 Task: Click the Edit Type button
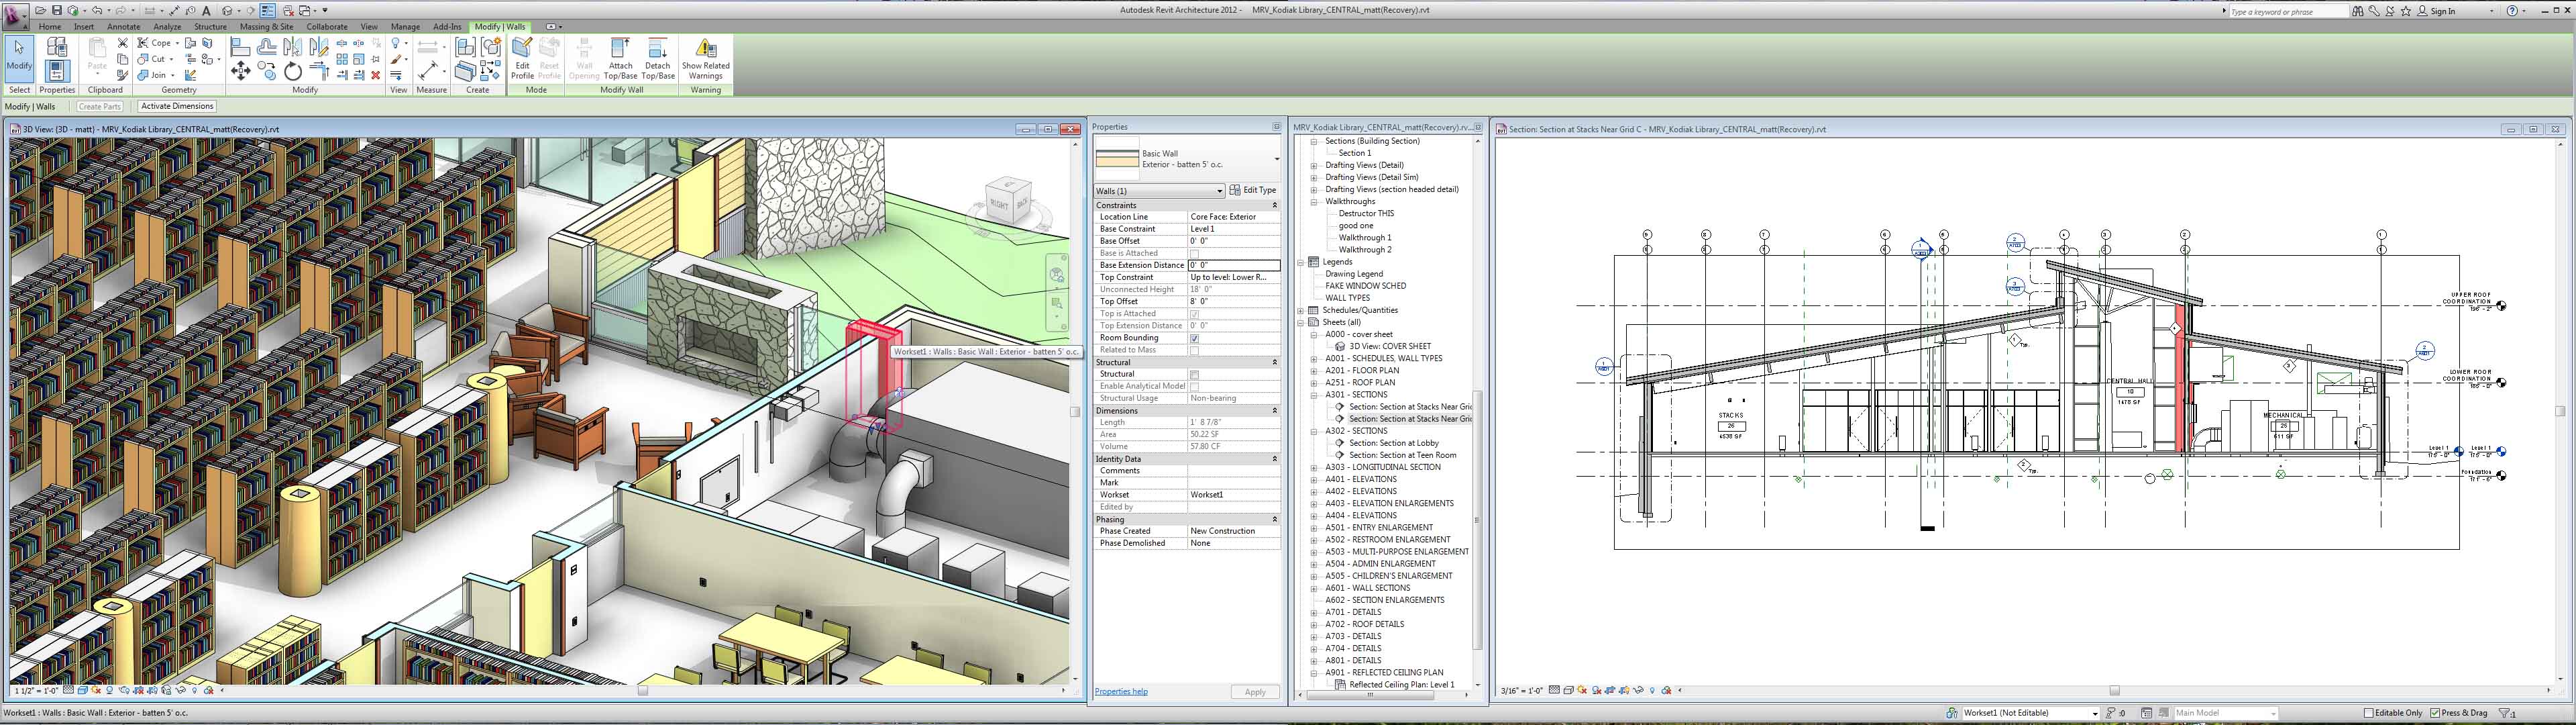(x=1253, y=190)
